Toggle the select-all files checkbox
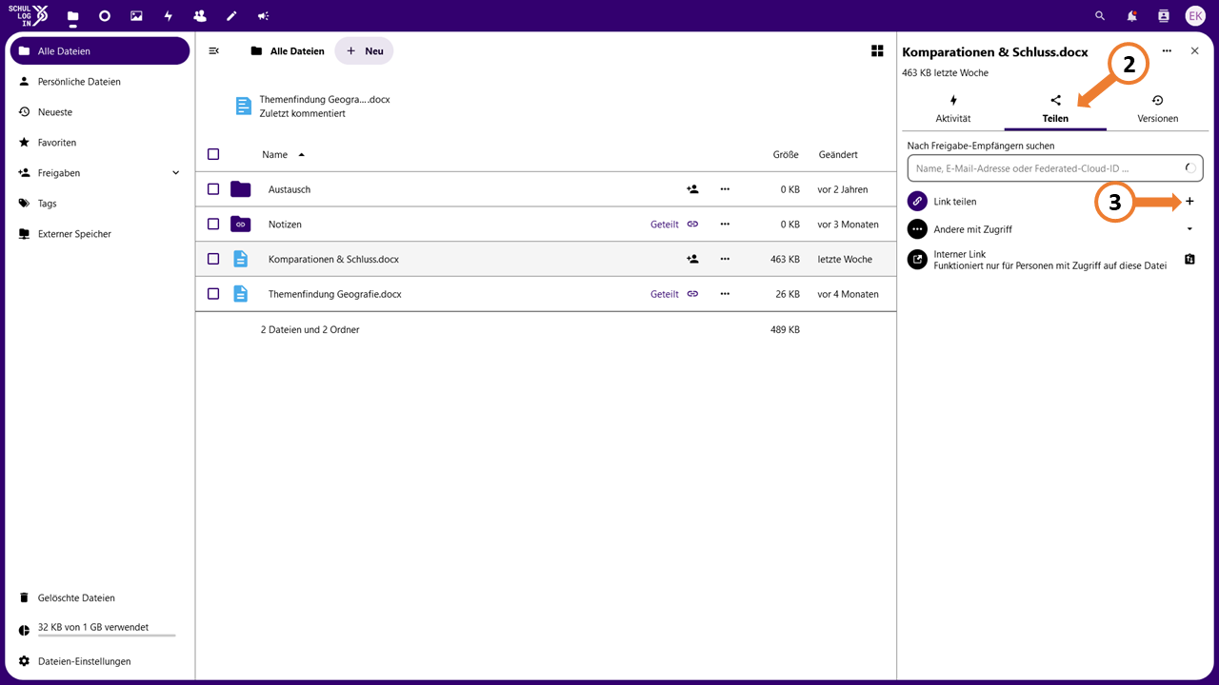 coord(213,154)
